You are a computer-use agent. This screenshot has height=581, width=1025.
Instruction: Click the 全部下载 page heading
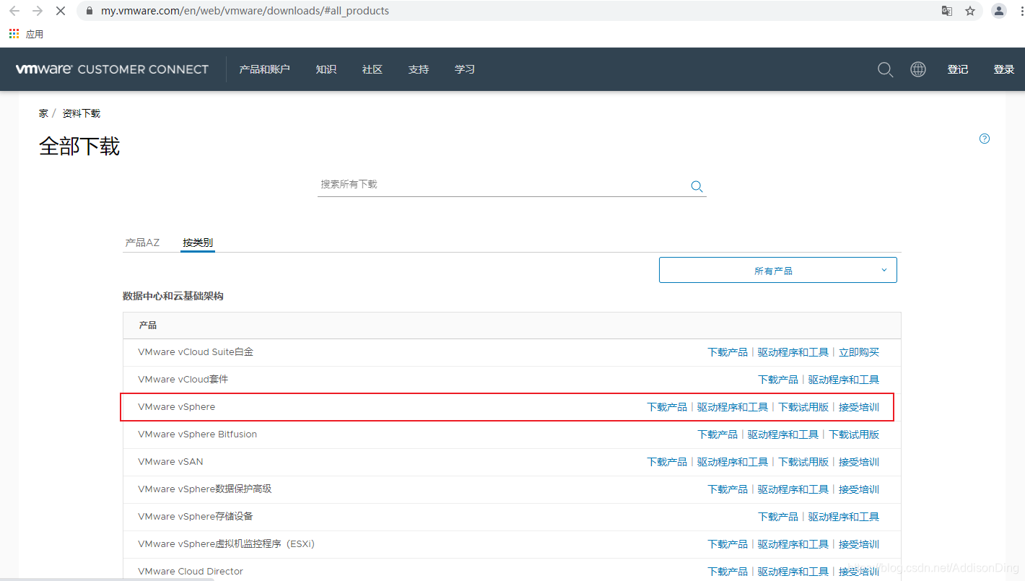point(79,147)
